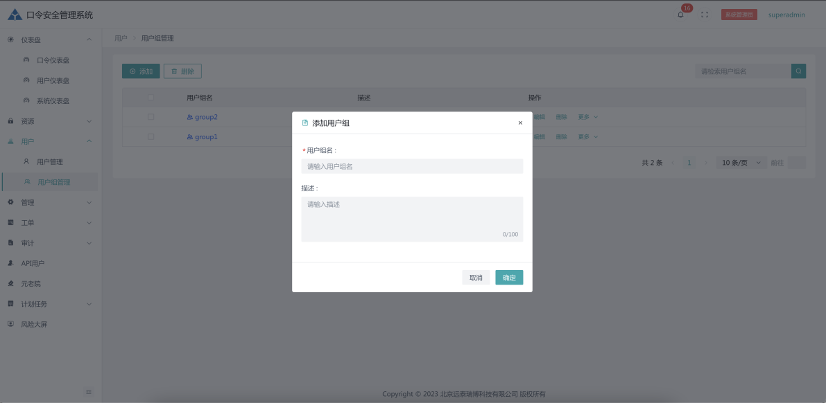826x403 pixels.
Task: Click the 取消 cancel button
Action: tap(476, 278)
